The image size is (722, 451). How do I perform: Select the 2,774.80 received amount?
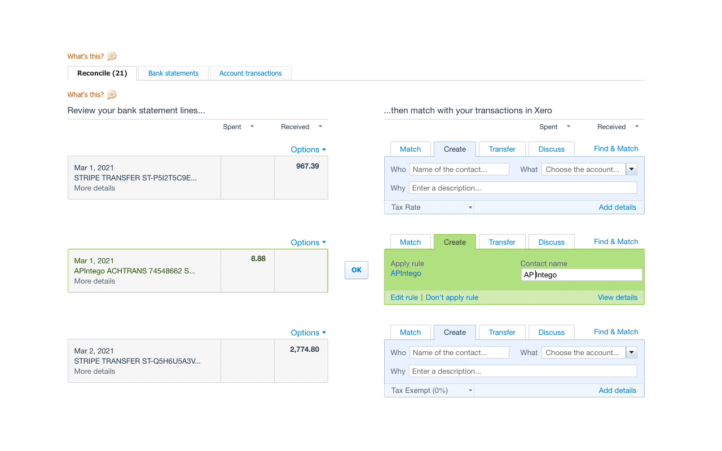tap(305, 350)
